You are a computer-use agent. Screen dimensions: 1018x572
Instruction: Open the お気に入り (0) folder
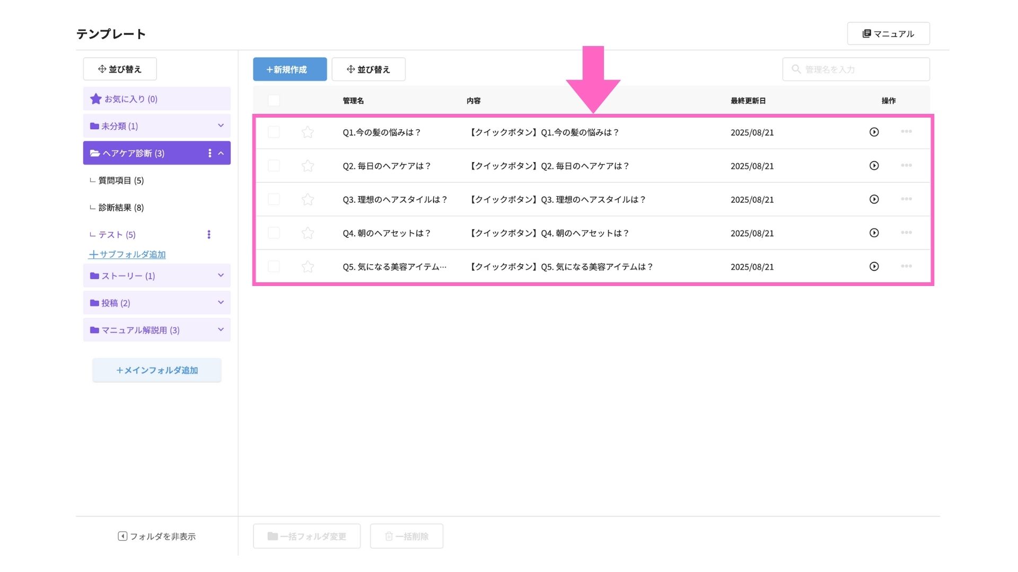[157, 99]
